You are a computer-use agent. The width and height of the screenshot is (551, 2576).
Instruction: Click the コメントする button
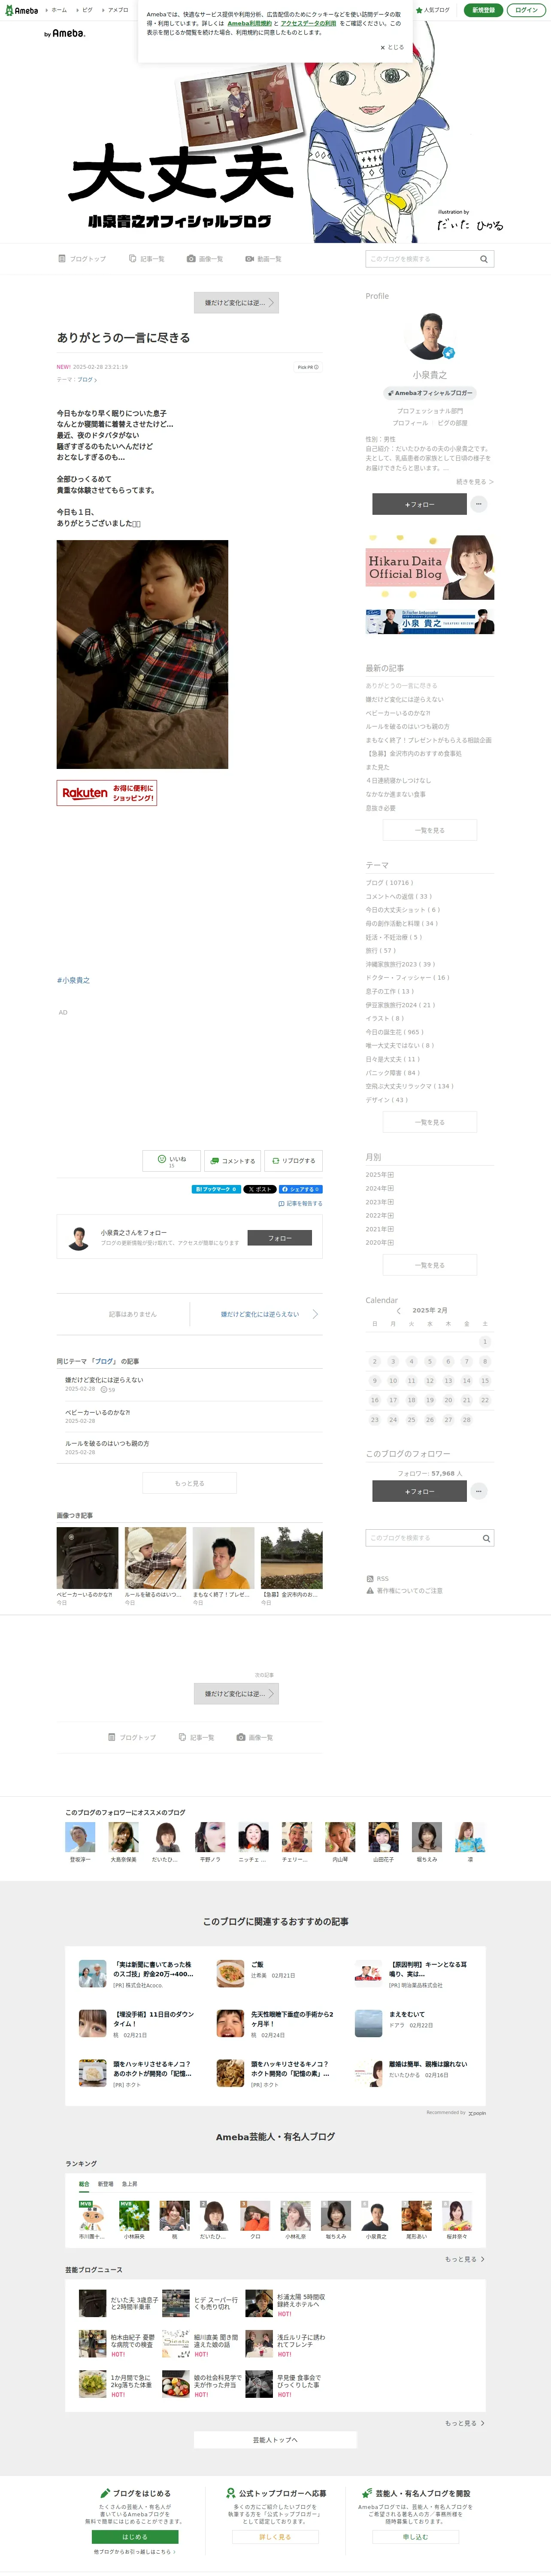point(232,1160)
